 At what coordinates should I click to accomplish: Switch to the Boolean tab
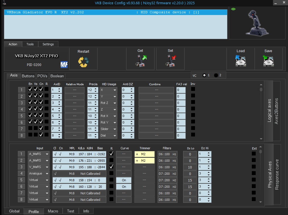(x=57, y=76)
